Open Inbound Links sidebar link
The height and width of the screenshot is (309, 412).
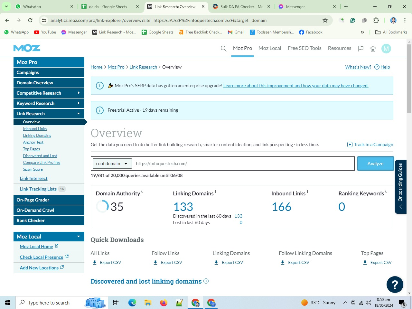coord(35,129)
